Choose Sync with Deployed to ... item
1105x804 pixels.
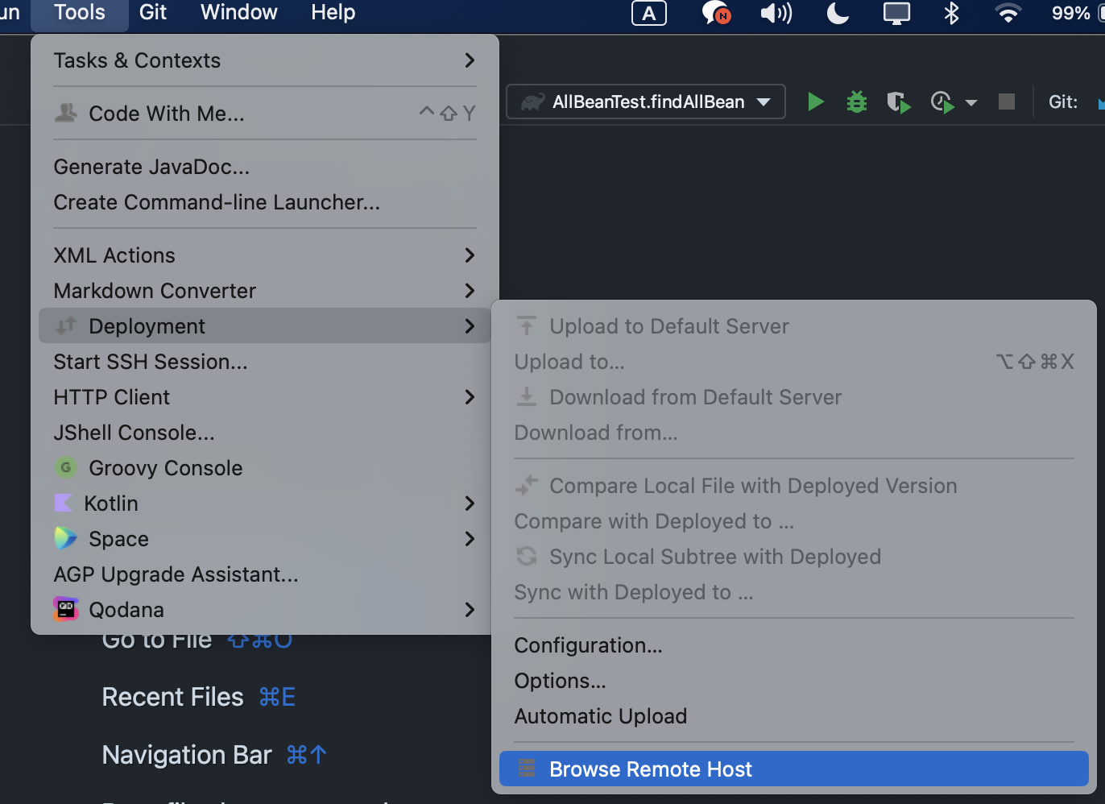(x=794, y=592)
